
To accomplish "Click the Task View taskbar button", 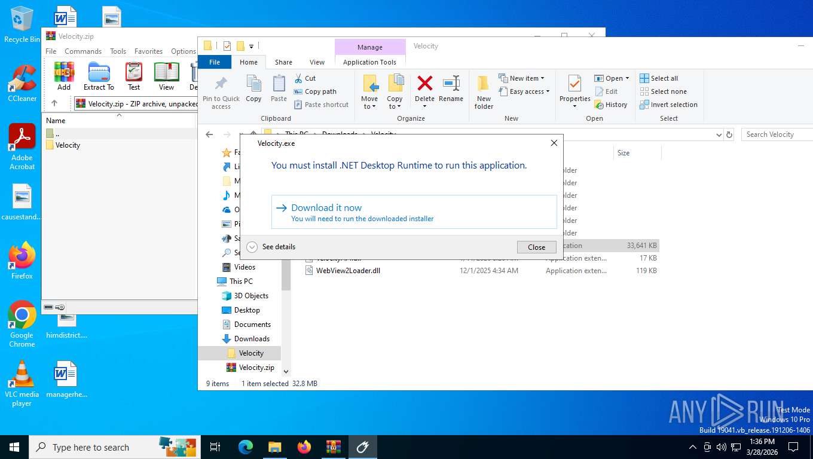I will (215, 446).
